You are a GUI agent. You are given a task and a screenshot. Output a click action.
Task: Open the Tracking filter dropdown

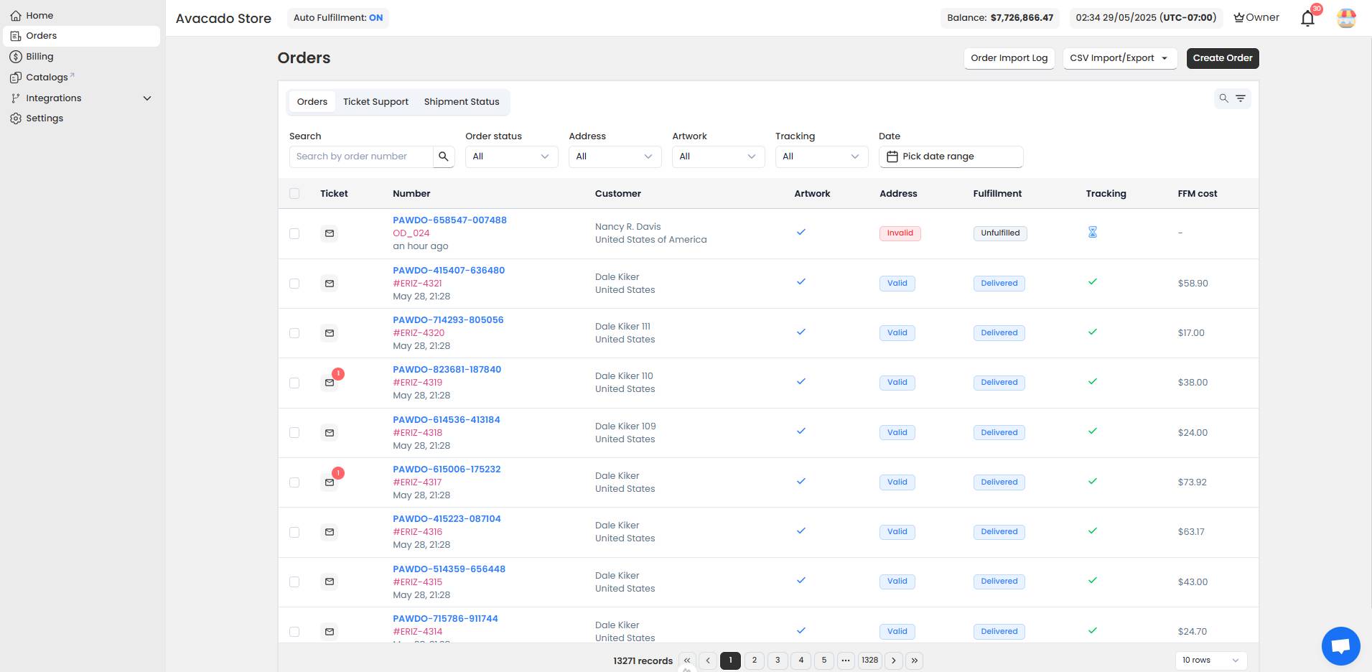(x=821, y=157)
